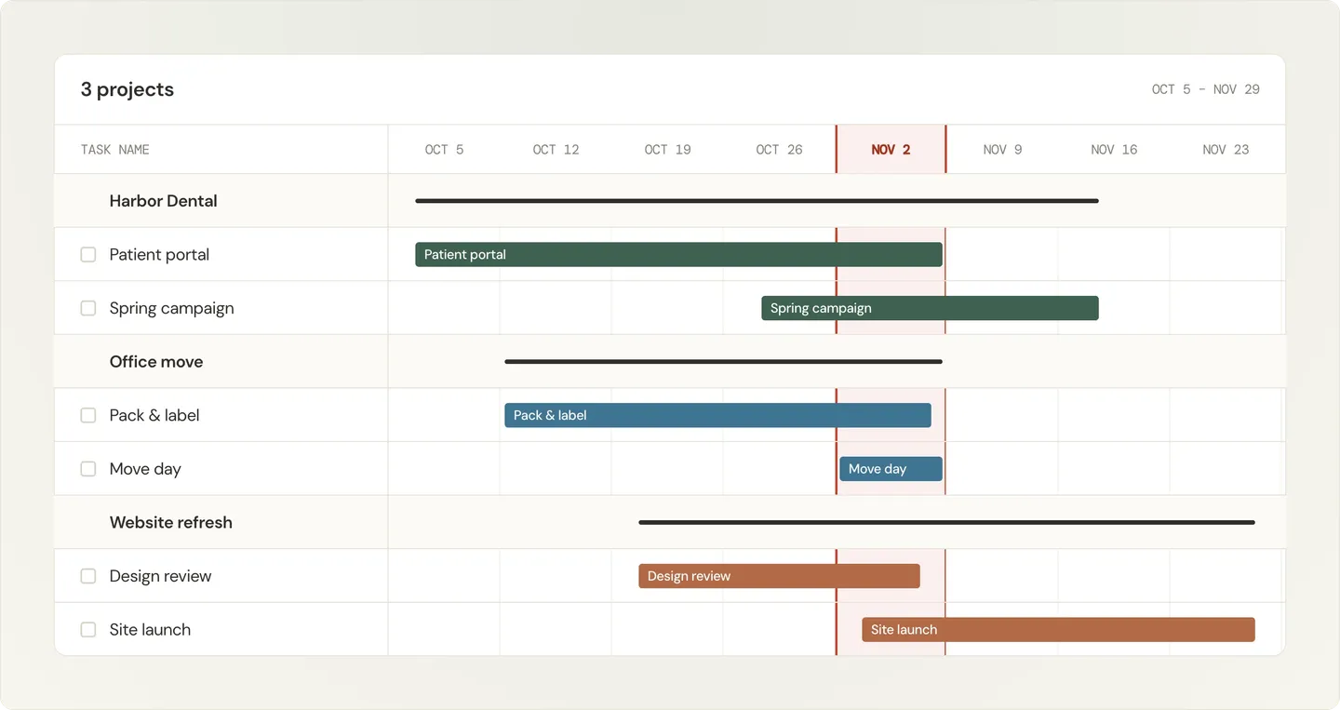Click the OCT 5 - NOV 29 date range
1340x710 pixels.
pyautogui.click(x=1205, y=89)
